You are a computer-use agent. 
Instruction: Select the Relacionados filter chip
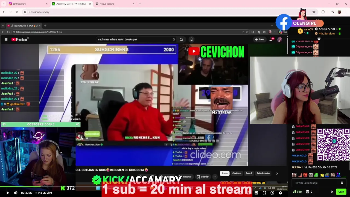pos(263,173)
